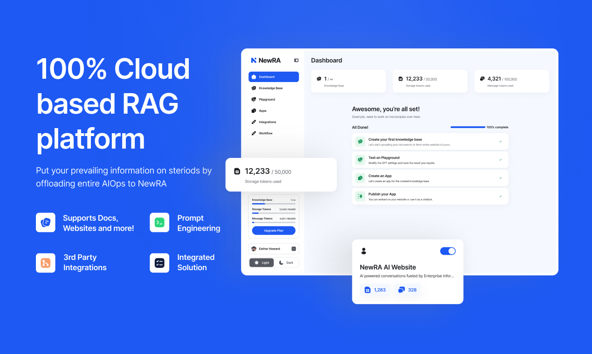
Task: Enable Light theme mode
Action: pyautogui.click(x=262, y=262)
